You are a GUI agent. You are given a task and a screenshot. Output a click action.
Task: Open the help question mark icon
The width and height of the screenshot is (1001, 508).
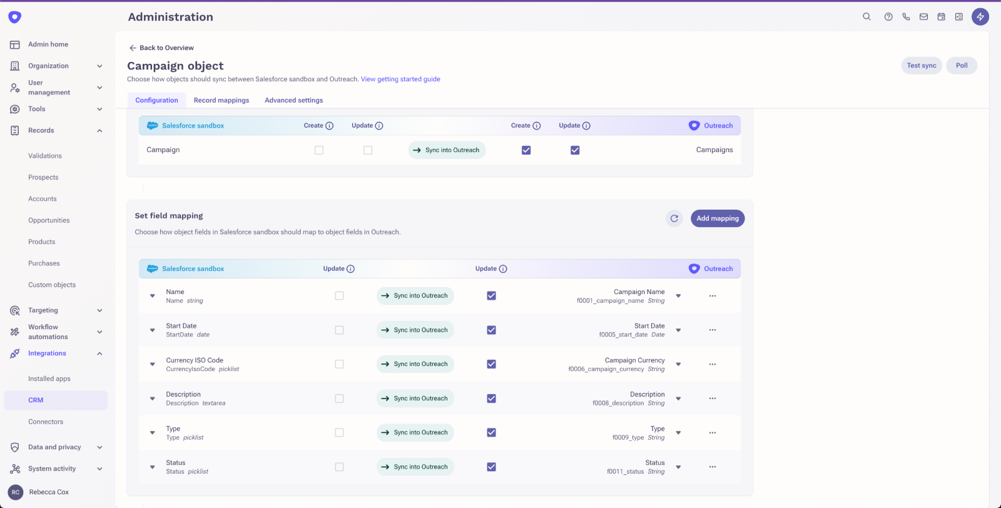pyautogui.click(x=888, y=17)
